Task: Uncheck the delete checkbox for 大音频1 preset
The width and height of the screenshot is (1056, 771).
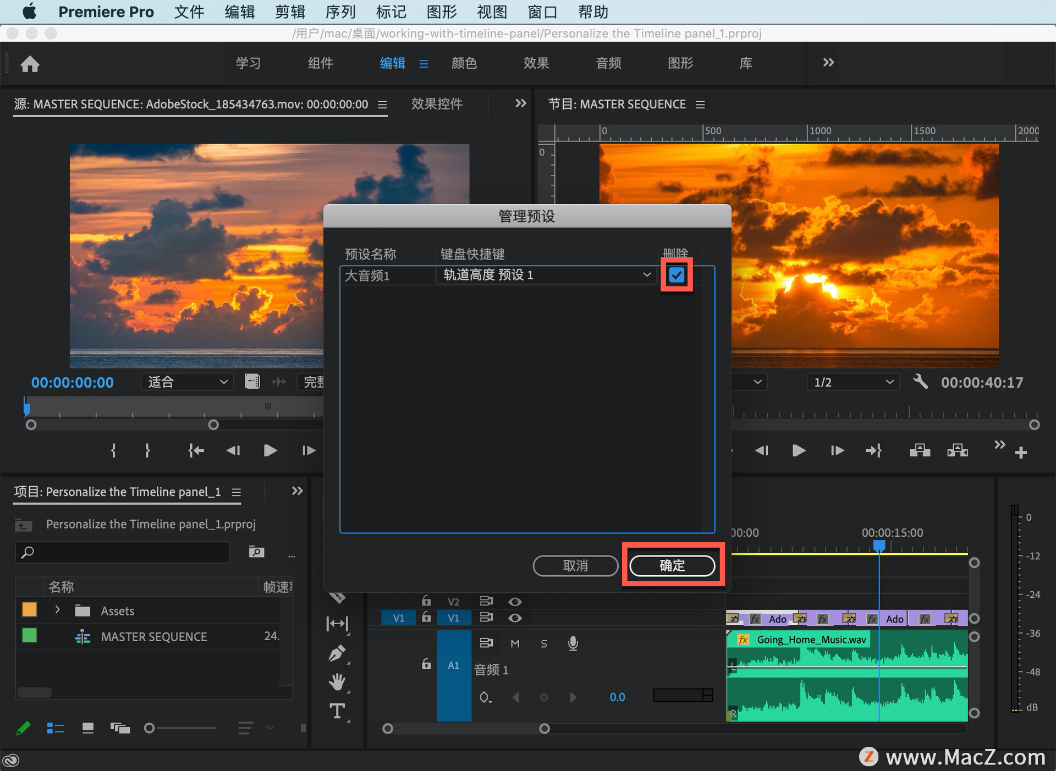Action: point(676,274)
